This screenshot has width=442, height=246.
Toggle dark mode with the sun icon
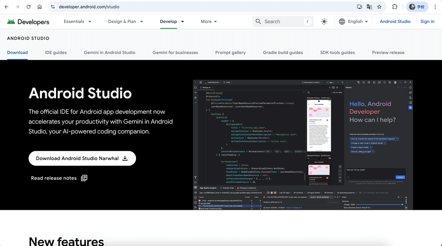[324, 21]
